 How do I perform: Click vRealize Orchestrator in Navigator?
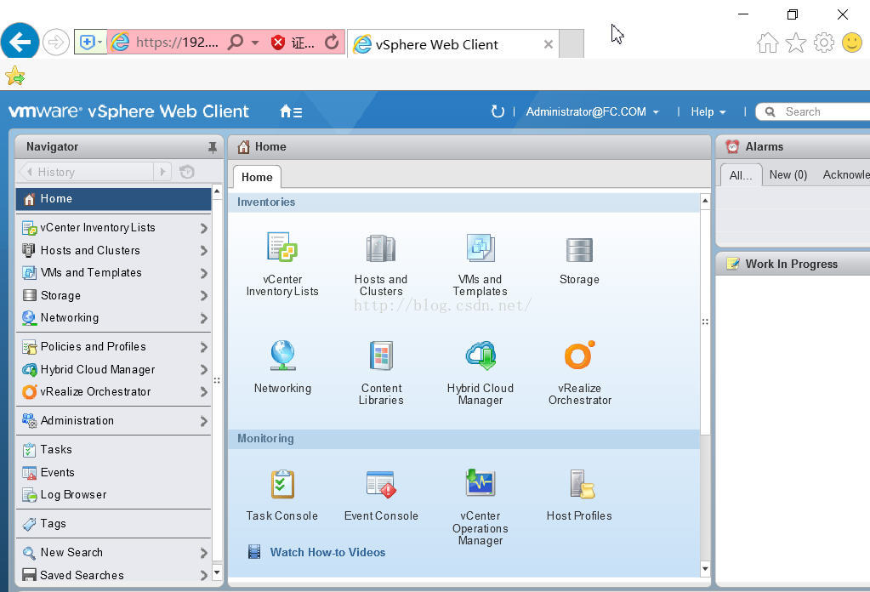114,392
